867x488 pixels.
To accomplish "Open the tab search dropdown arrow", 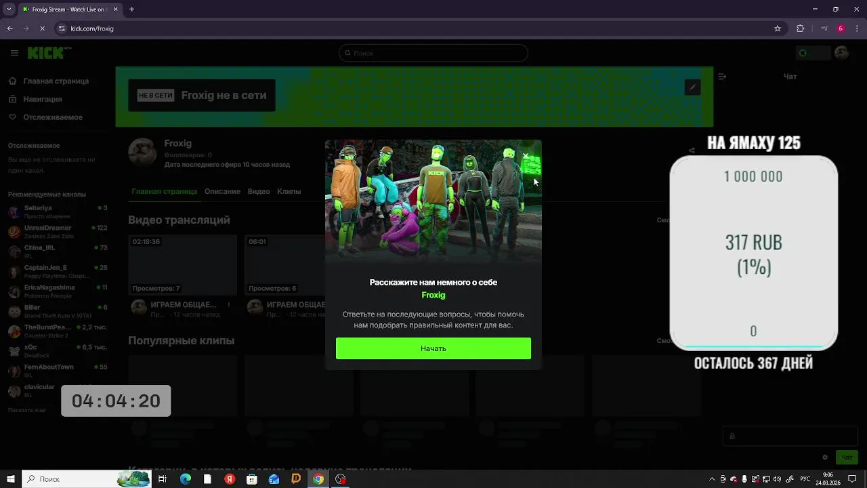I will coord(9,9).
